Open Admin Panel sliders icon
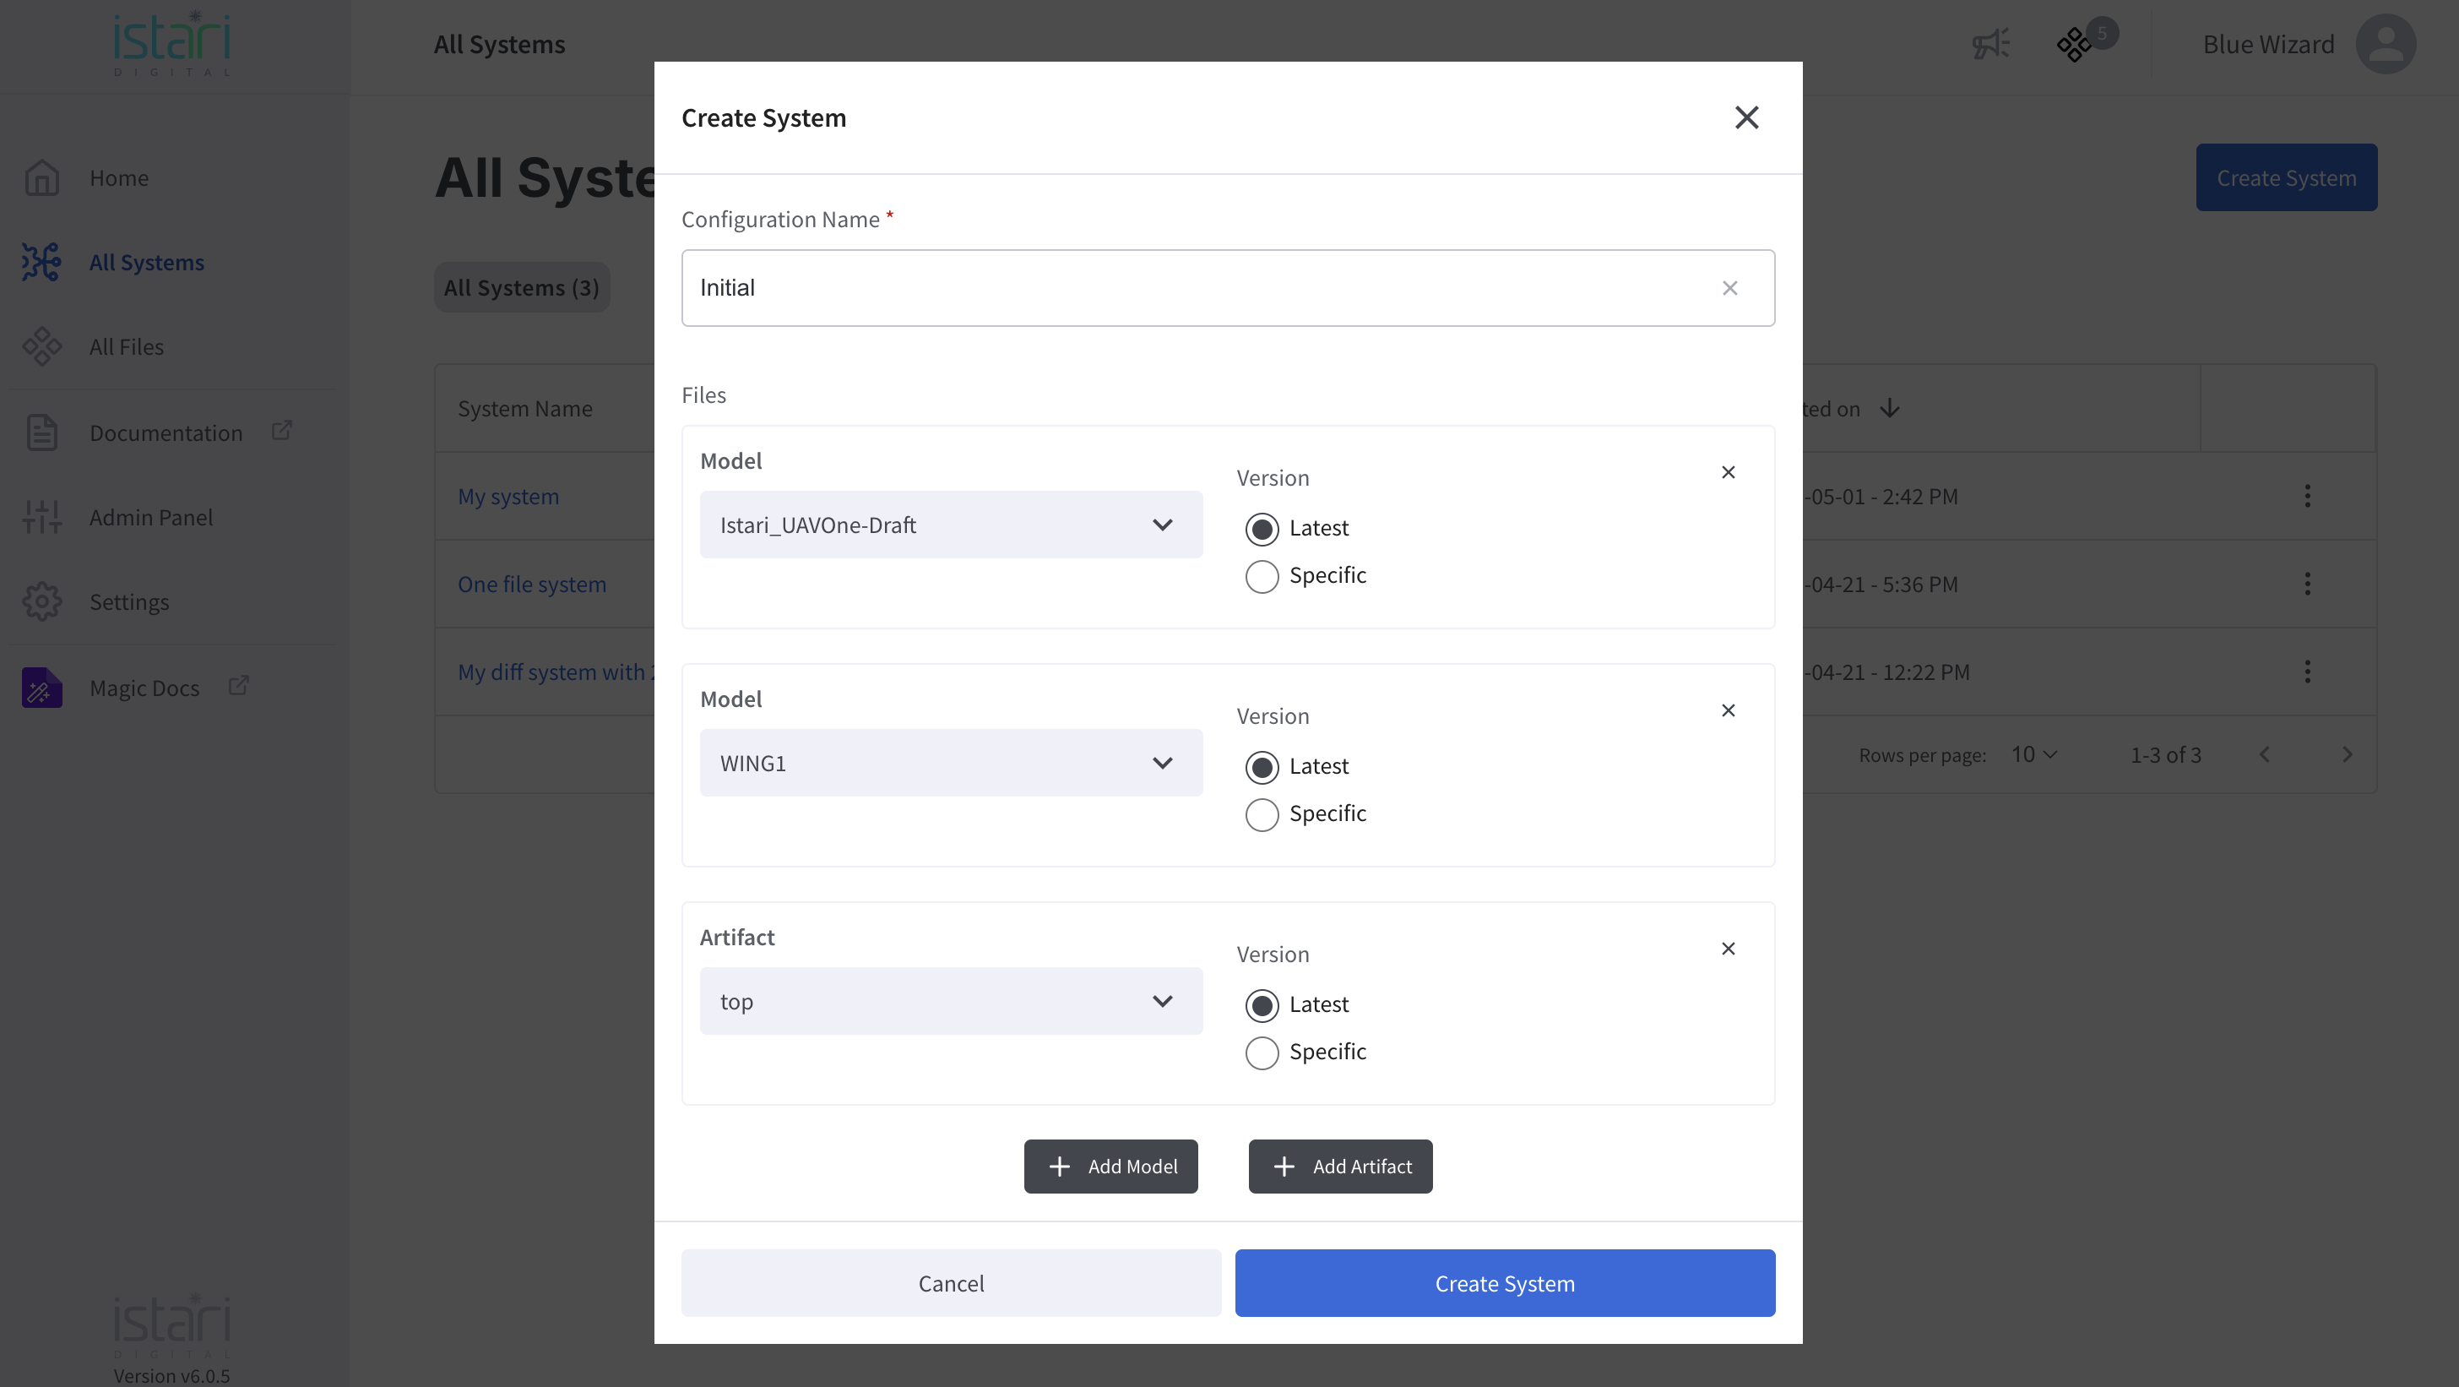2459x1387 pixels. tap(42, 518)
